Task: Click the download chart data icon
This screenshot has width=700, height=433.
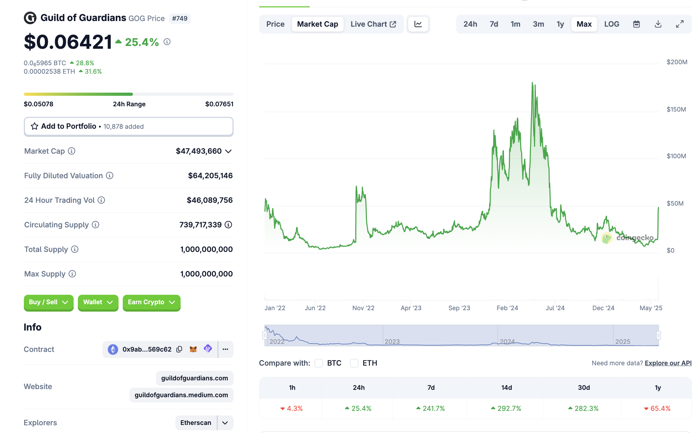Action: coord(658,24)
